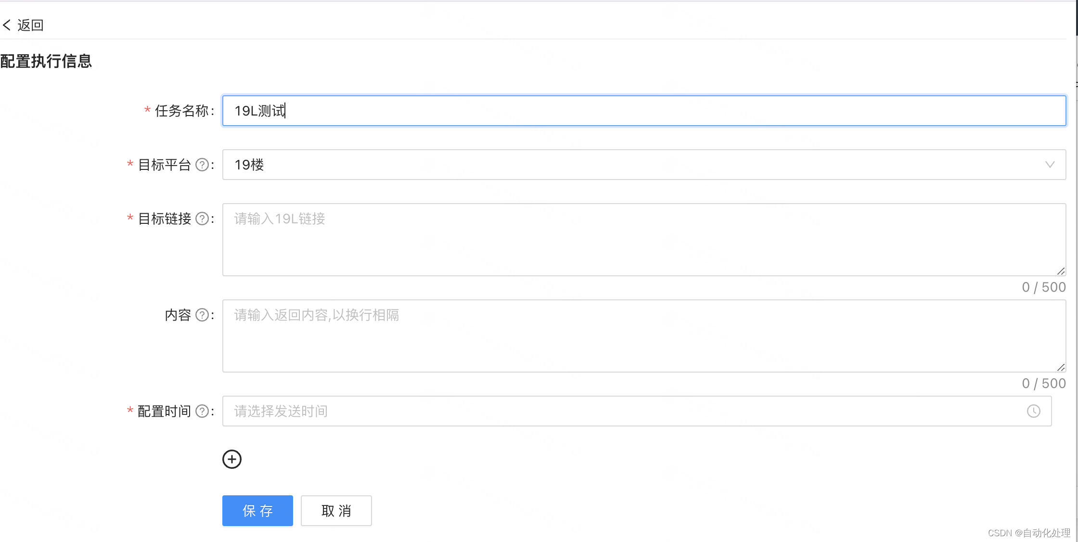The height and width of the screenshot is (542, 1078).
Task: Click the 任务名称 label
Action: (181, 111)
